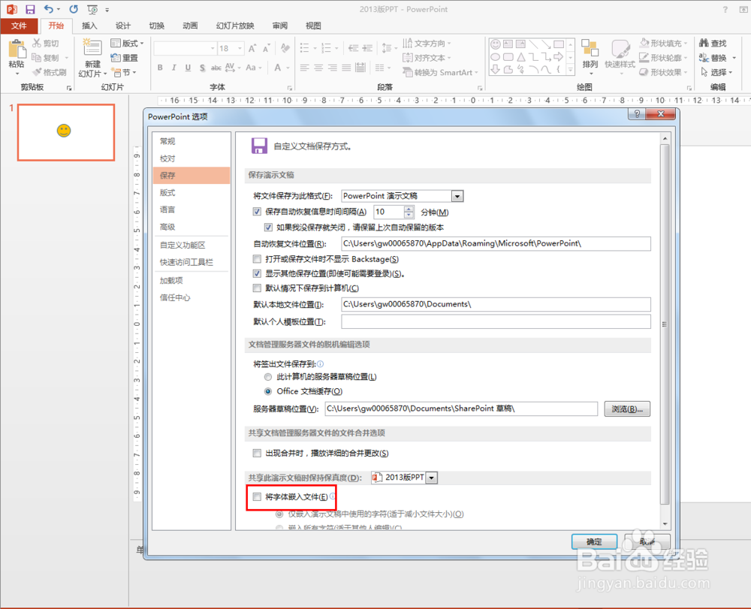This screenshot has height=609, width=751.
Task: Check save to Computer by default checkbox
Action: point(257,288)
